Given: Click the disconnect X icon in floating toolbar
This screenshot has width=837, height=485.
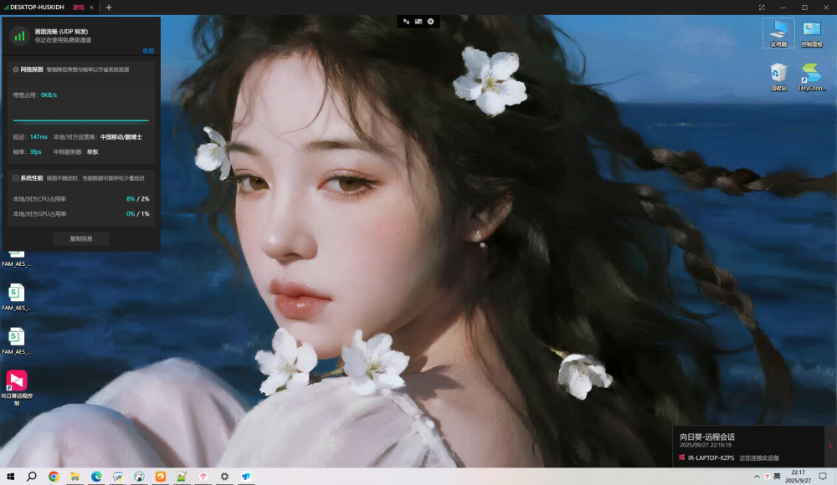Looking at the screenshot, I should (431, 22).
